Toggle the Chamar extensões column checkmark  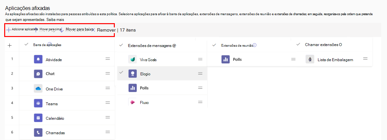pyautogui.click(x=298, y=44)
